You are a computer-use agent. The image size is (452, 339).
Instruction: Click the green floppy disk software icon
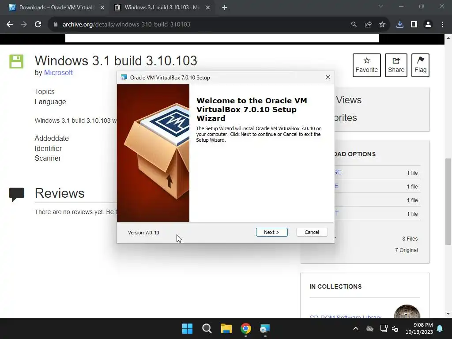16,61
